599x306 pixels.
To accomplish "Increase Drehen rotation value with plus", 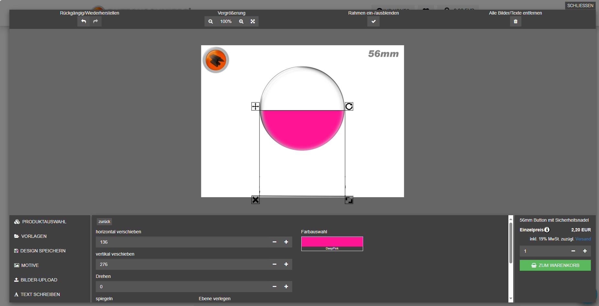I will click(x=286, y=287).
